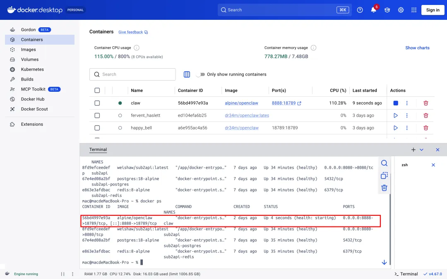Viewport: 447px width, 279px height.
Task: Select Containers in the sidebar
Action: pyautogui.click(x=40, y=40)
